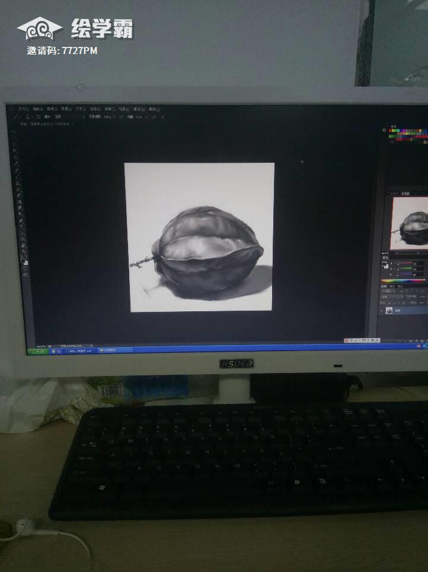Expand the status bar document info arrow

point(91,345)
